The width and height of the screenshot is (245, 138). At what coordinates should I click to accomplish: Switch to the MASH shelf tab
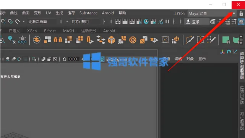68,31
